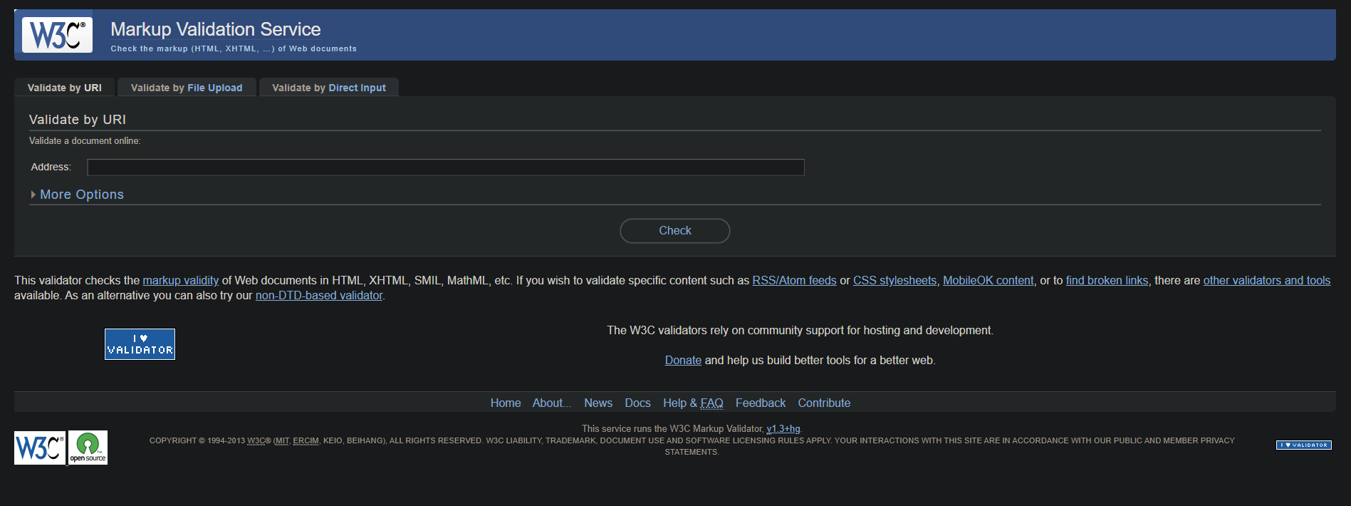Click the W3C logo in the footer

coord(40,448)
